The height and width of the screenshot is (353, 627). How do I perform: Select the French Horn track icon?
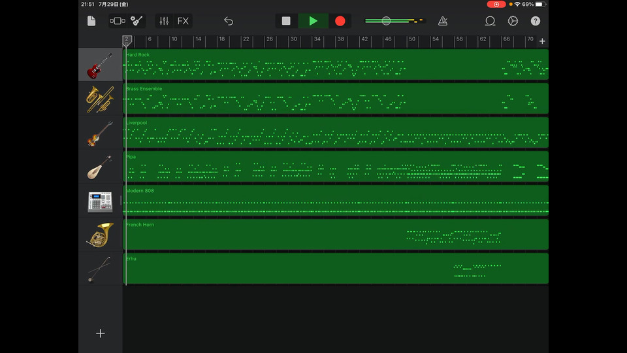pyautogui.click(x=100, y=235)
